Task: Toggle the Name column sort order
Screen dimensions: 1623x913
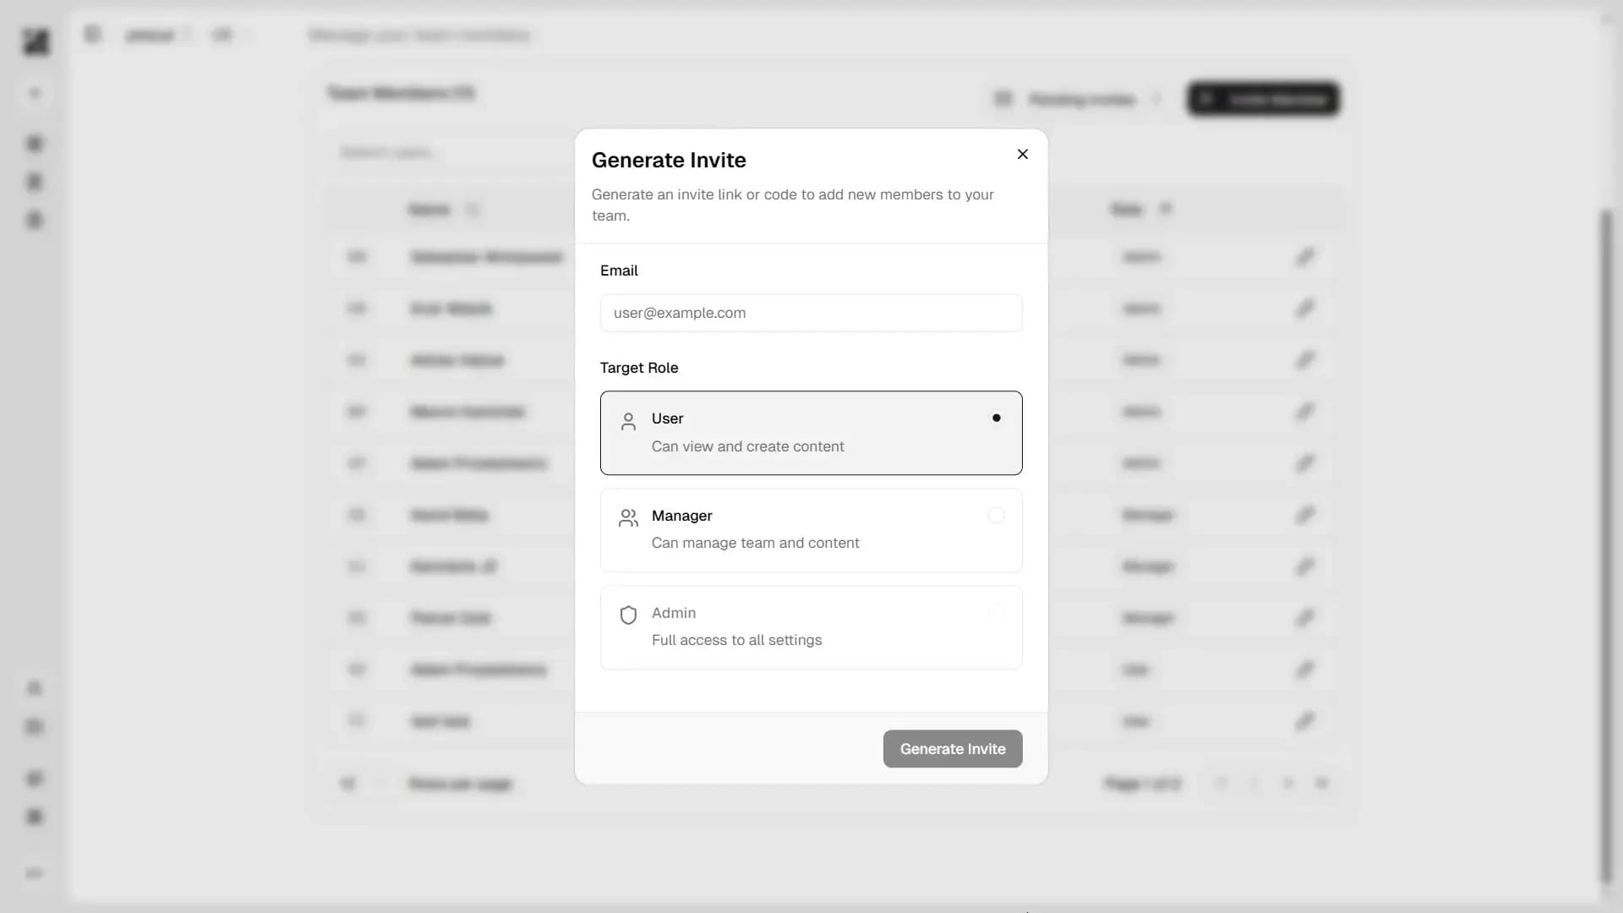Action: click(473, 210)
